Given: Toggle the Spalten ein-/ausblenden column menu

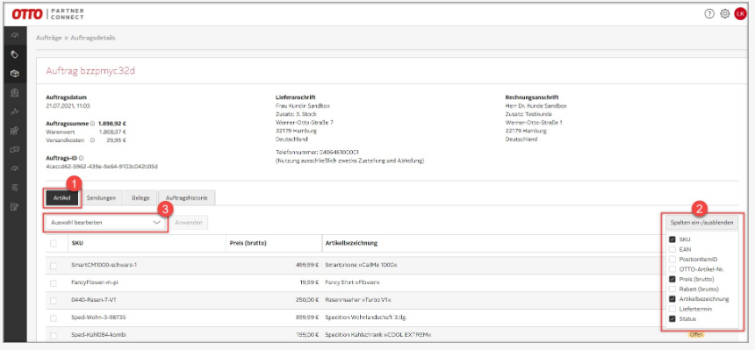Looking at the screenshot, I should [x=701, y=223].
